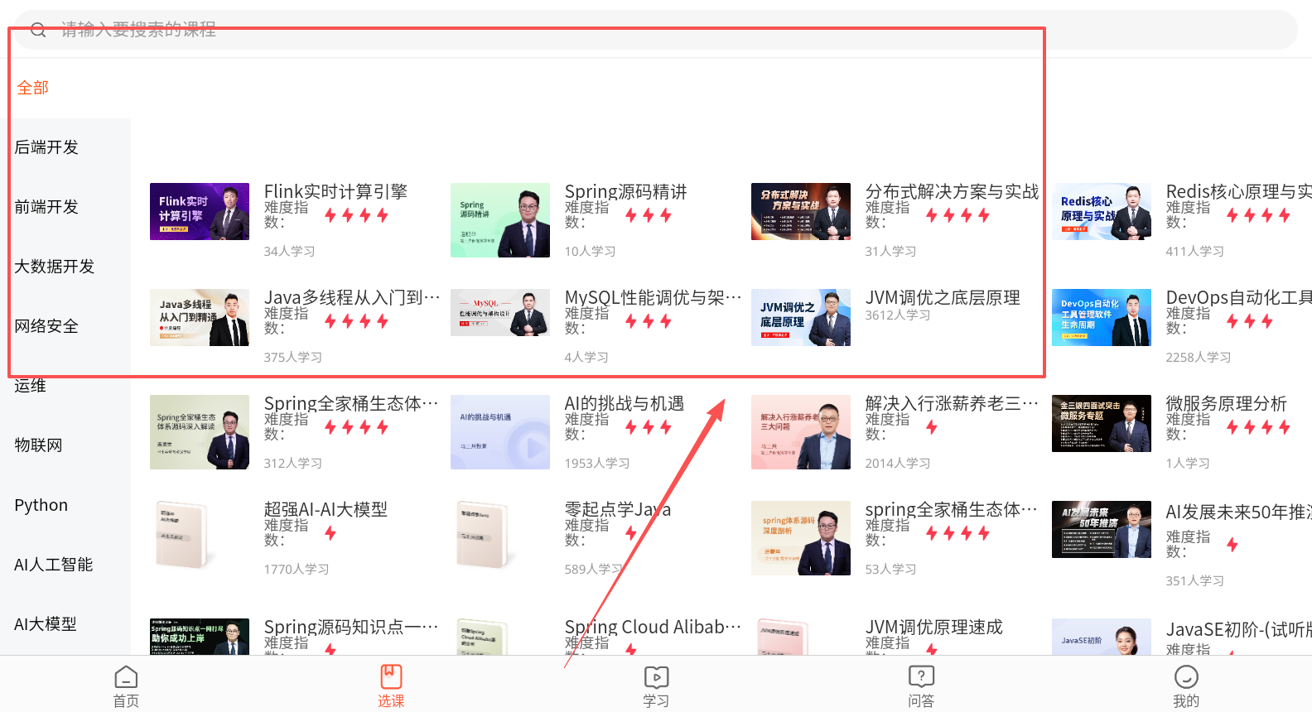Go to 我的 profile icon
The height and width of the screenshot is (712, 1312).
coord(1186,677)
